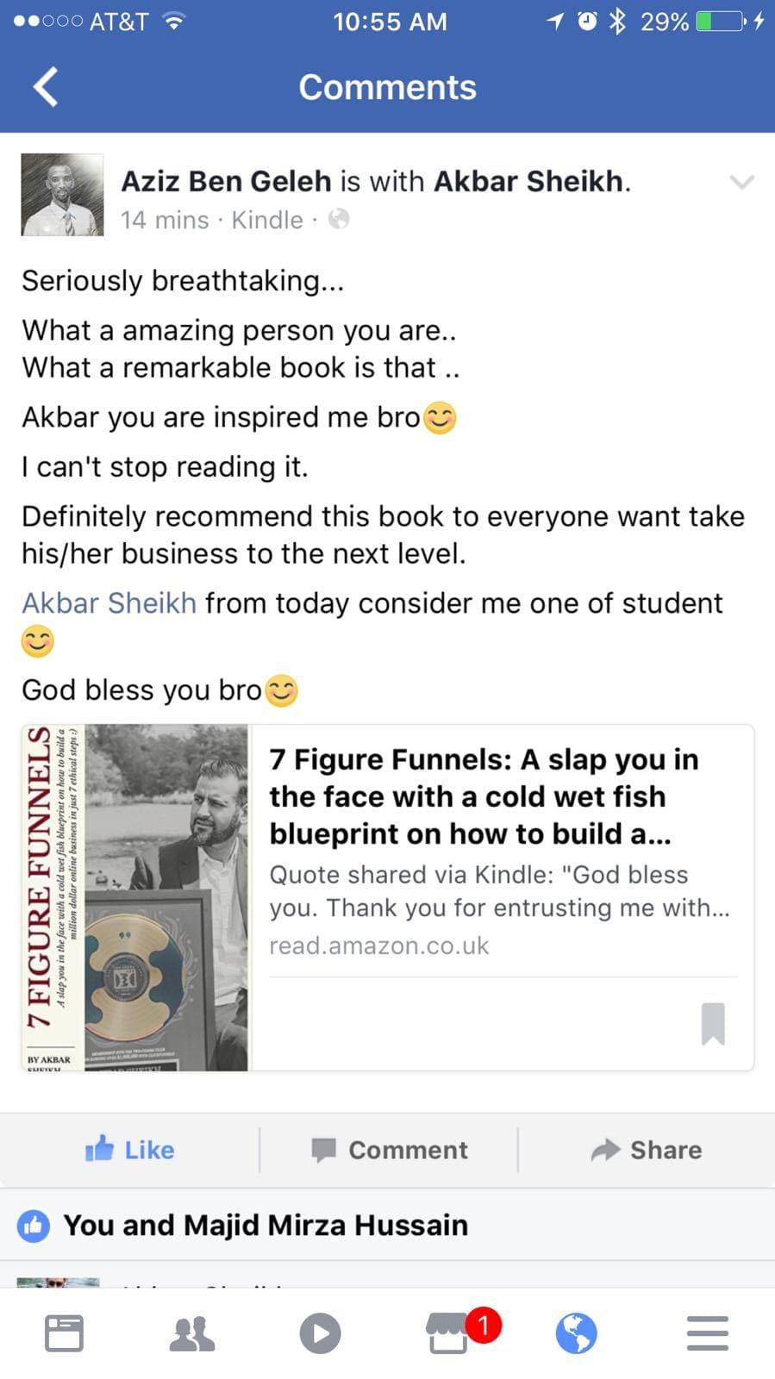Open Aziz Ben Geleh's profile name link
This screenshot has width=775, height=1379.
point(226,181)
